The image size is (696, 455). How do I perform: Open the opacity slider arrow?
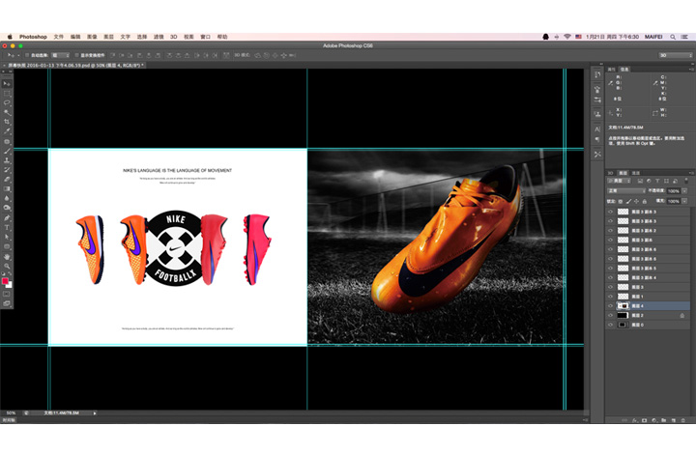tap(684, 190)
